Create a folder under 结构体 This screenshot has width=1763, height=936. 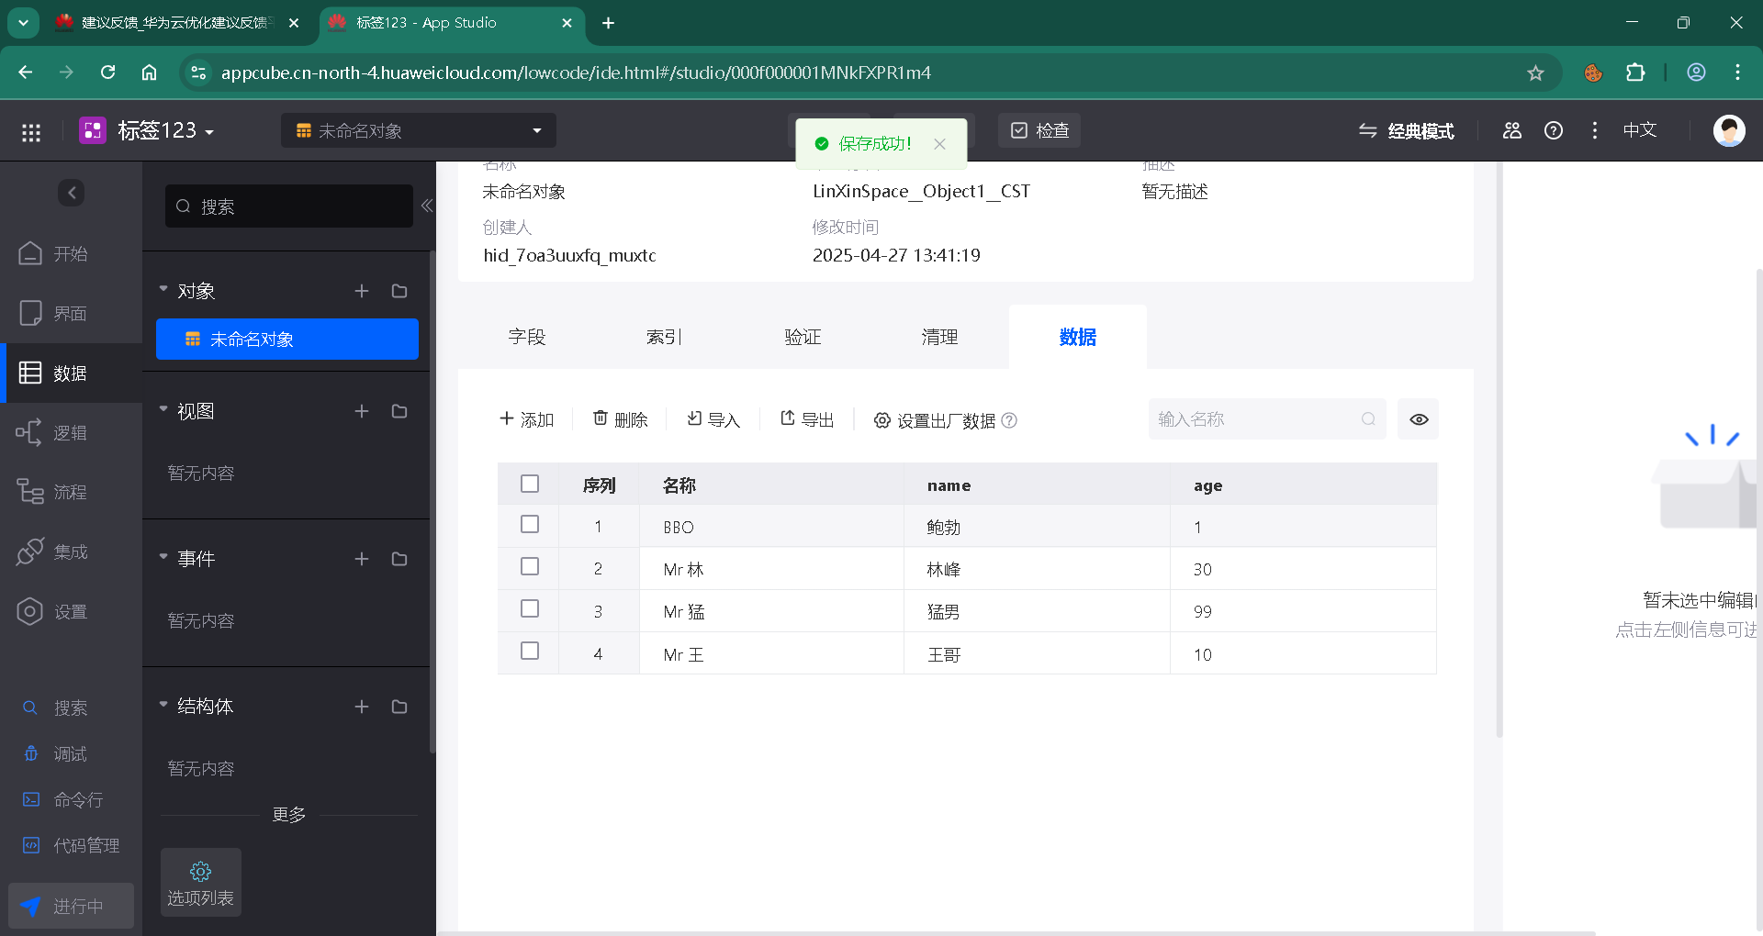[399, 707]
